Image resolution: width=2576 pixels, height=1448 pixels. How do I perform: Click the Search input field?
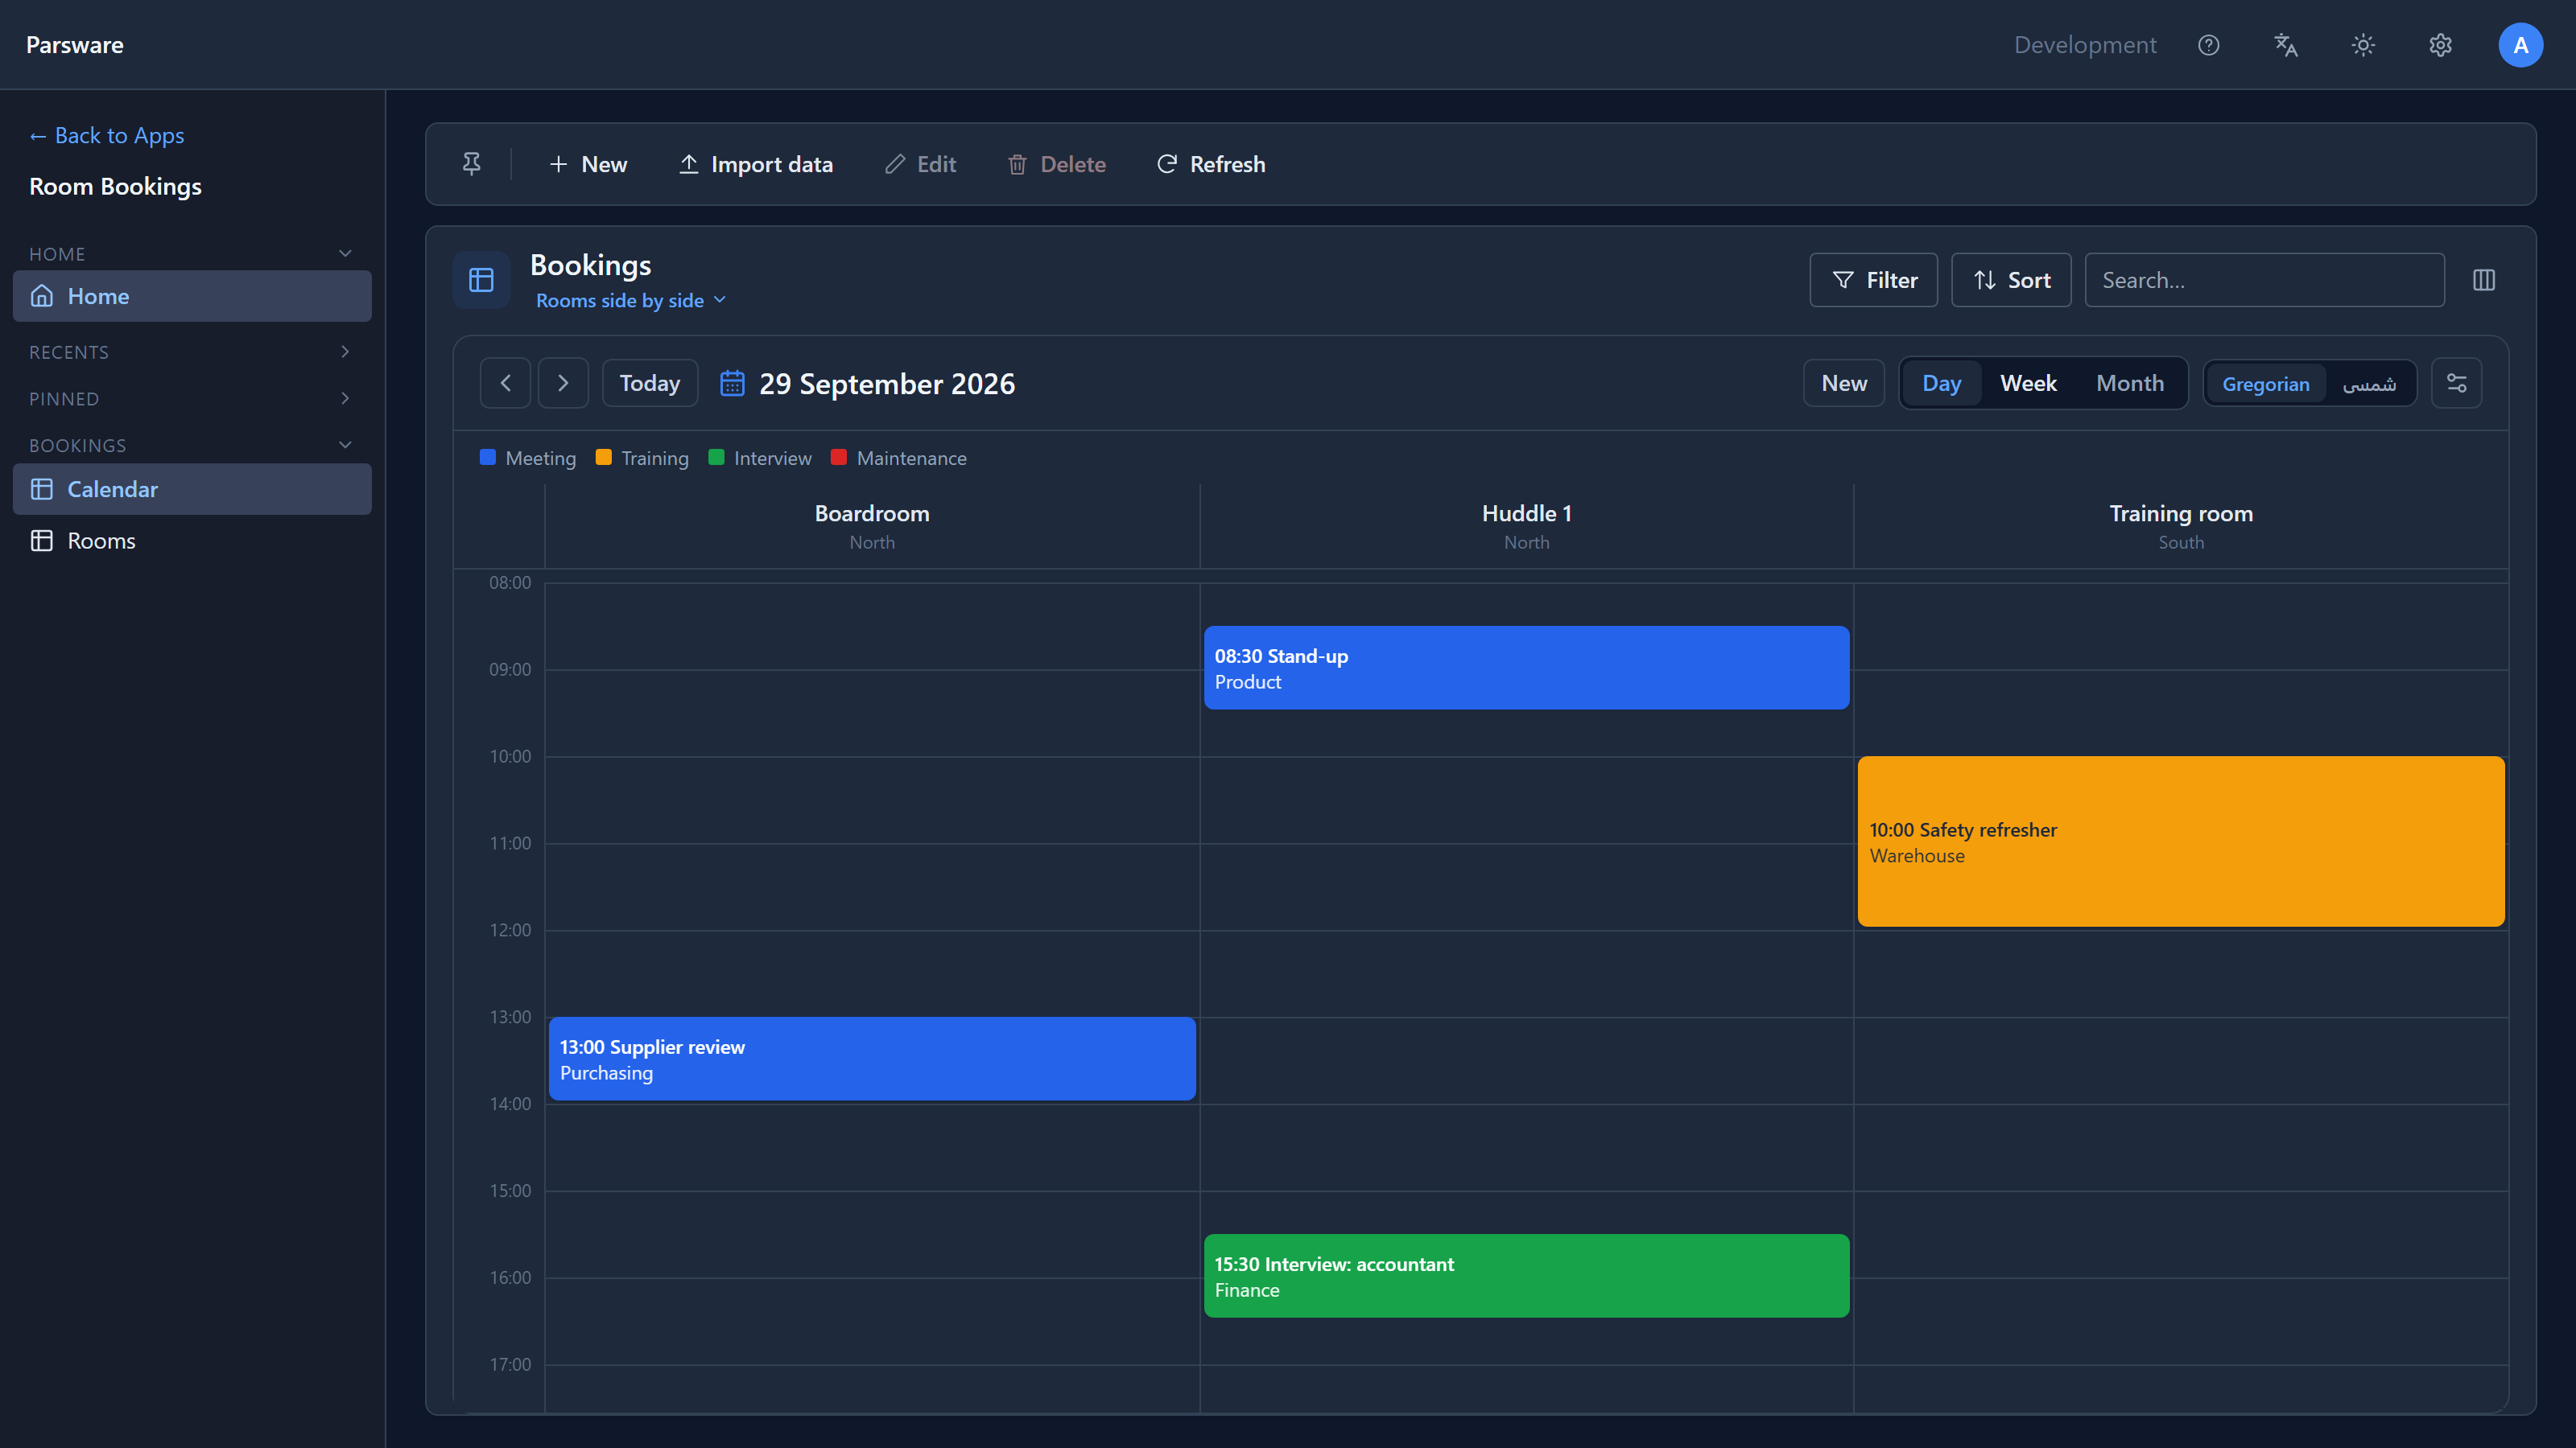point(2265,280)
